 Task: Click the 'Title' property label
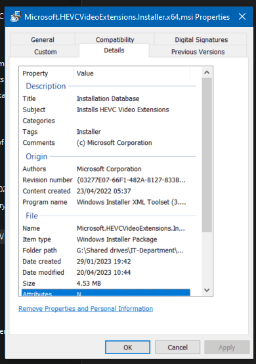29,98
